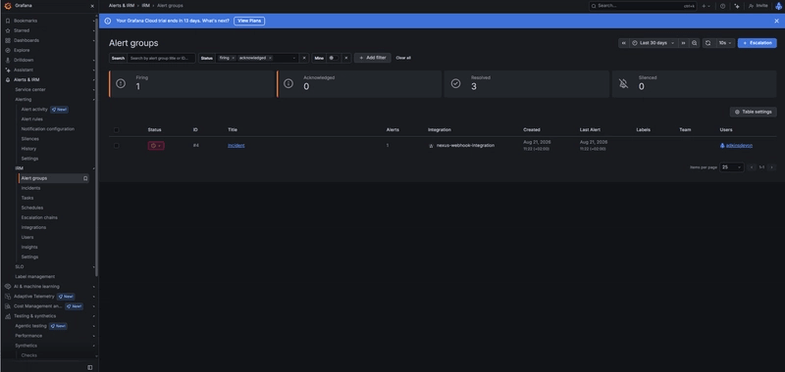Expand the Dashboards section chevron
This screenshot has width=785, height=372.
click(x=93, y=40)
